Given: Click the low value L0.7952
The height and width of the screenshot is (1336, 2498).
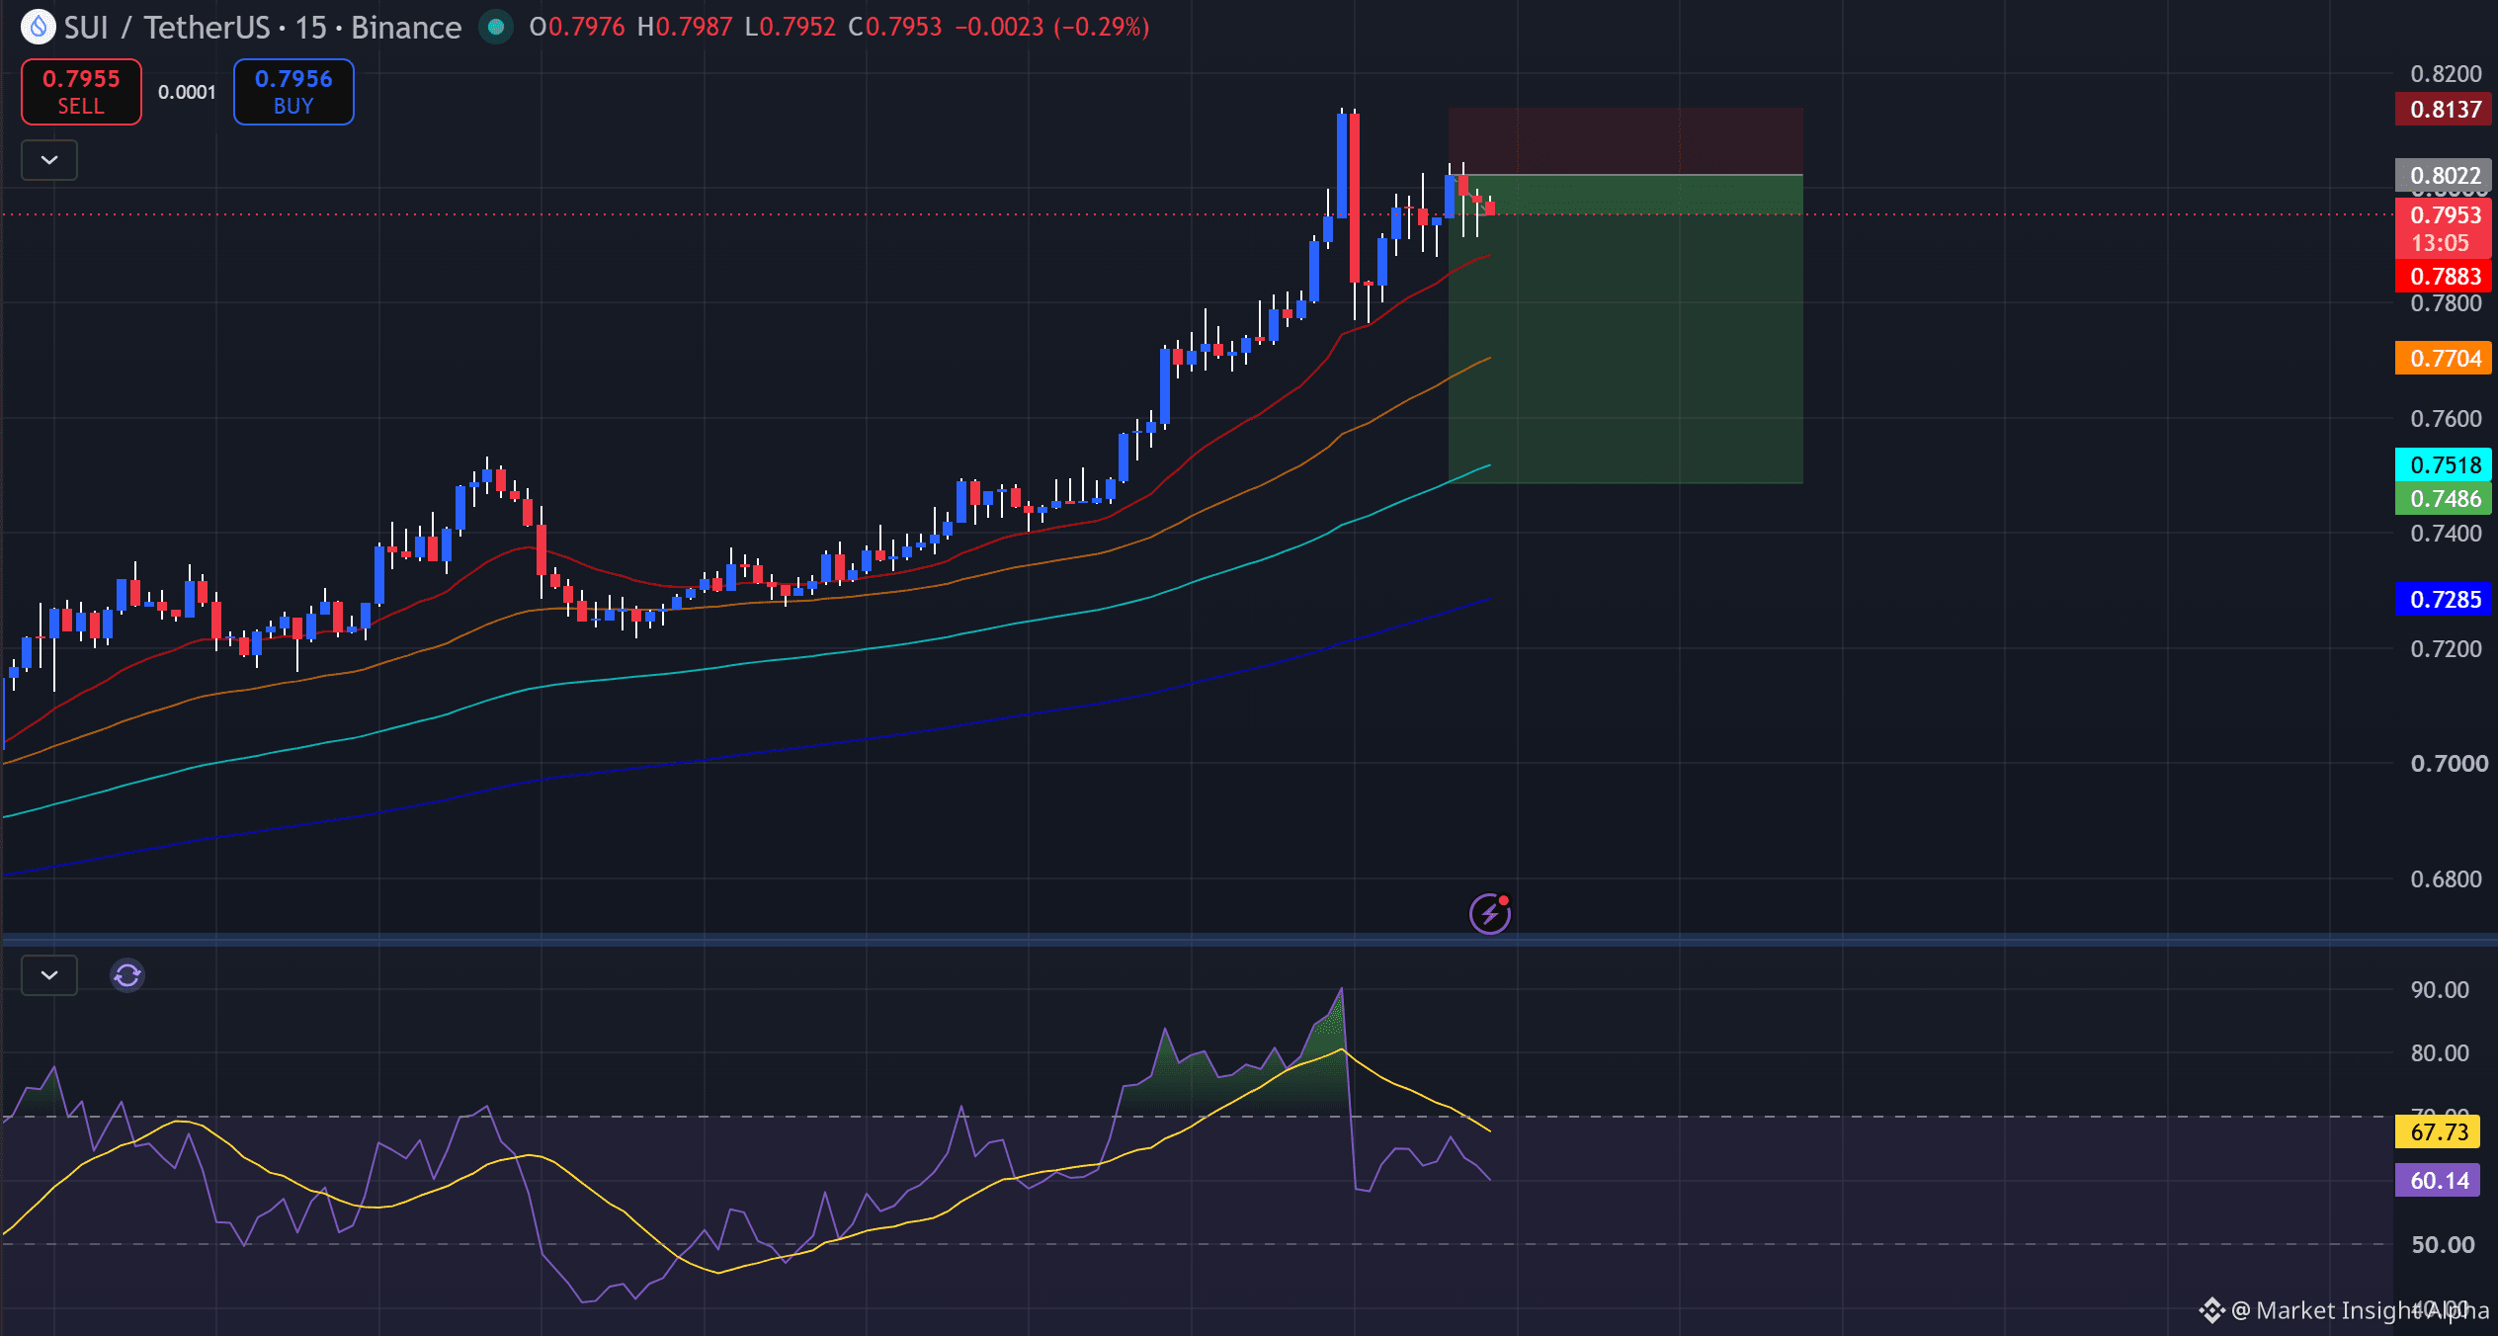Looking at the screenshot, I should point(791,27).
